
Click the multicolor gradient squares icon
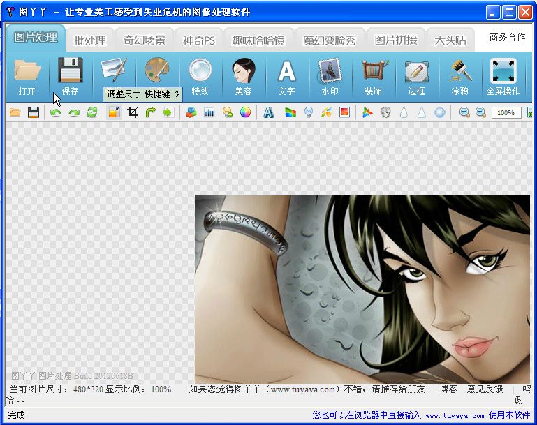pyautogui.click(x=290, y=112)
